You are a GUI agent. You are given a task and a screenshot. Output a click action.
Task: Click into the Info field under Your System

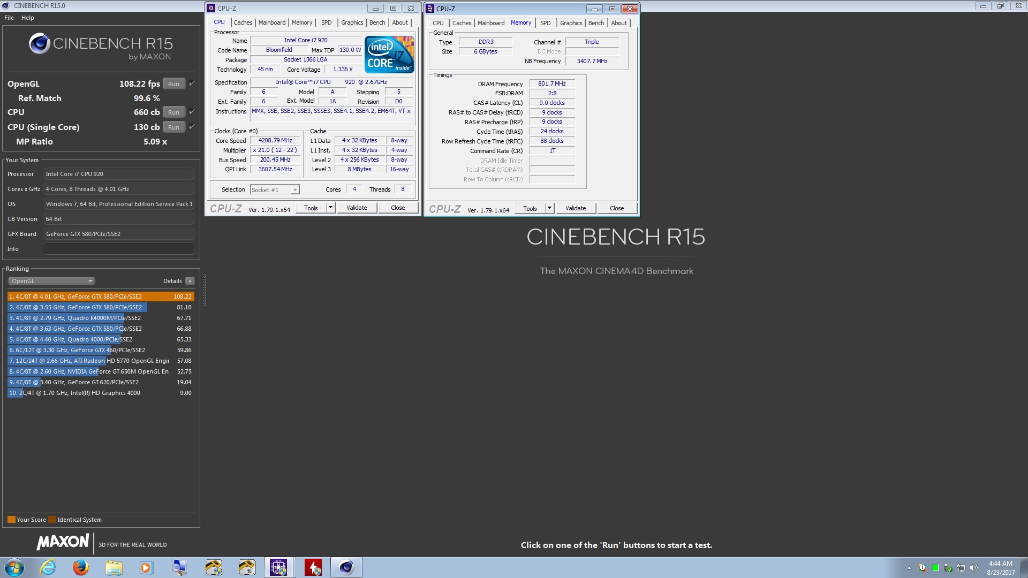pos(118,249)
